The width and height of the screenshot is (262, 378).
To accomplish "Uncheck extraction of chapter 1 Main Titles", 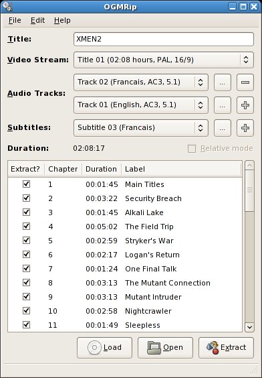I will [26, 184].
